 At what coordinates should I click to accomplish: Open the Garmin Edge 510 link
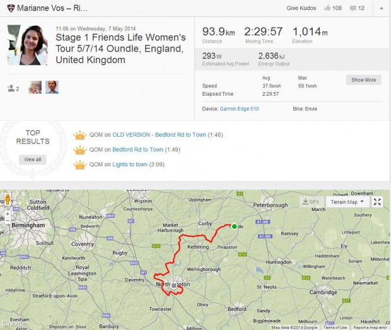[x=239, y=109]
